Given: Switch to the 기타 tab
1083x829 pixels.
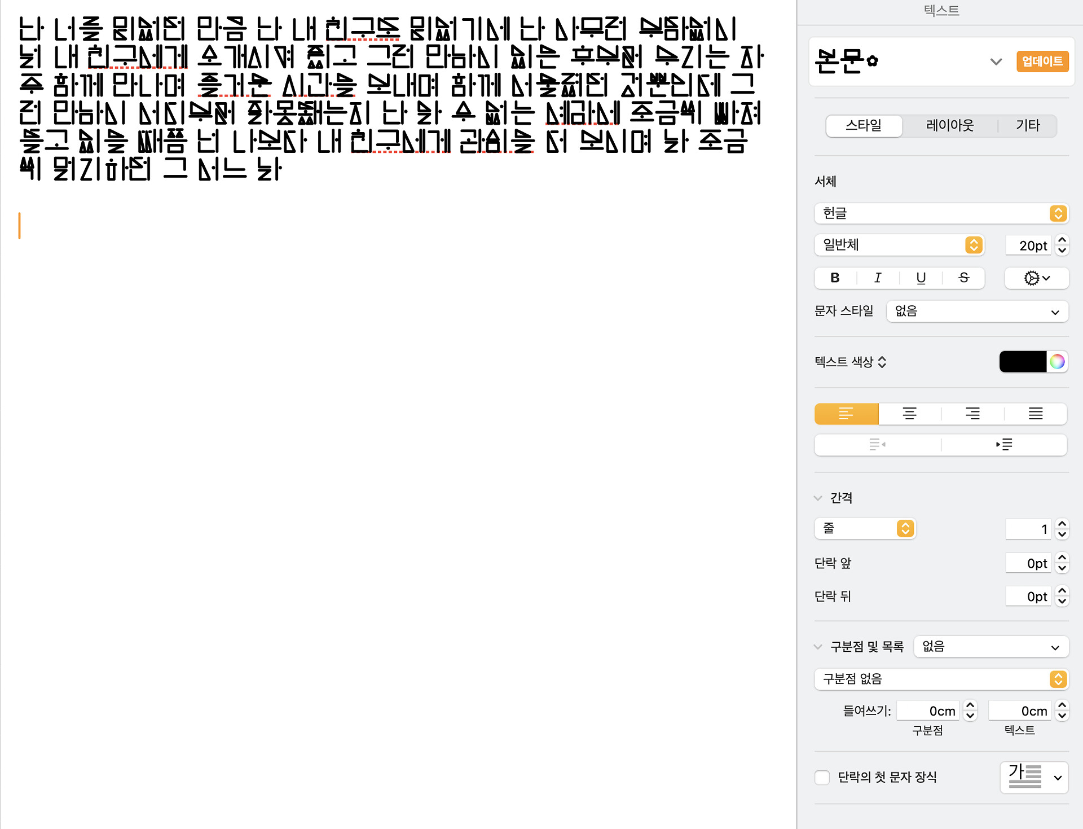Looking at the screenshot, I should coord(1028,125).
